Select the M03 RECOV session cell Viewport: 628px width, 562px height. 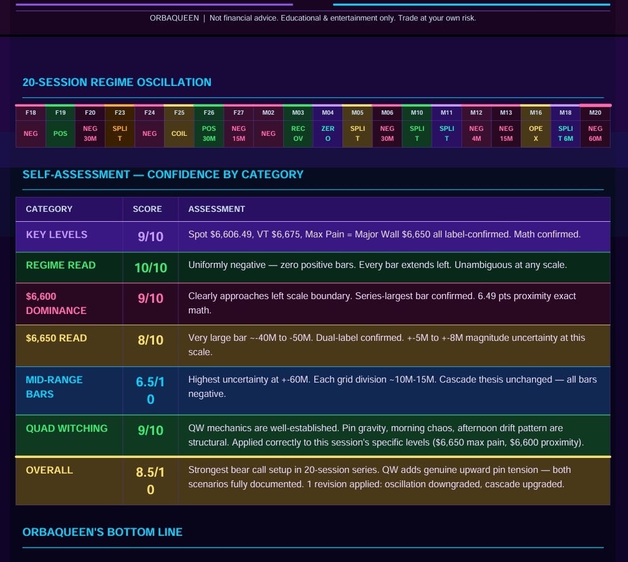(298, 126)
